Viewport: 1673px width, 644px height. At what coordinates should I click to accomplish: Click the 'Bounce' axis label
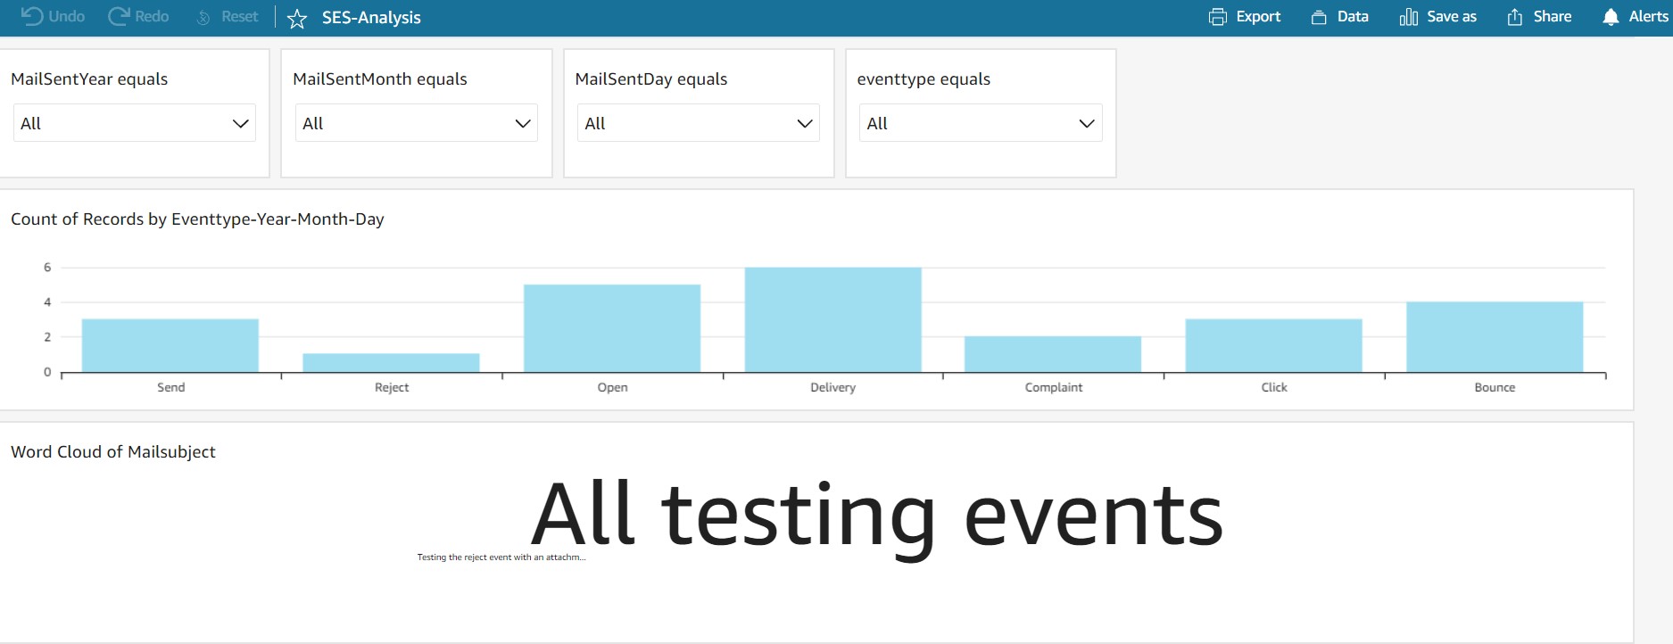pyautogui.click(x=1495, y=387)
